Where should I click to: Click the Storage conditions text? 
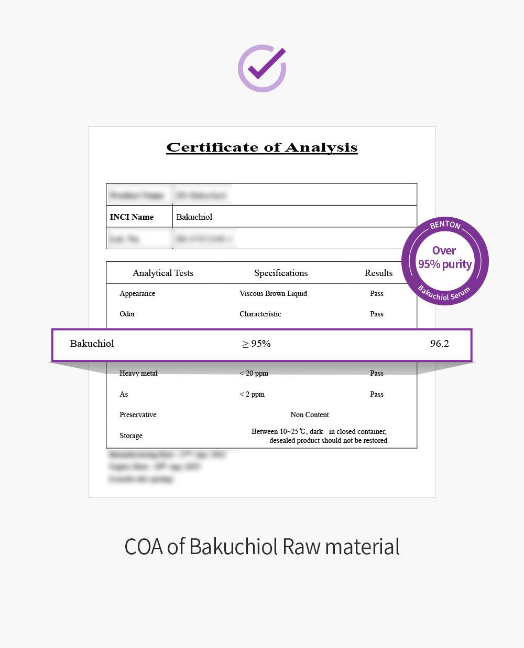point(319,435)
